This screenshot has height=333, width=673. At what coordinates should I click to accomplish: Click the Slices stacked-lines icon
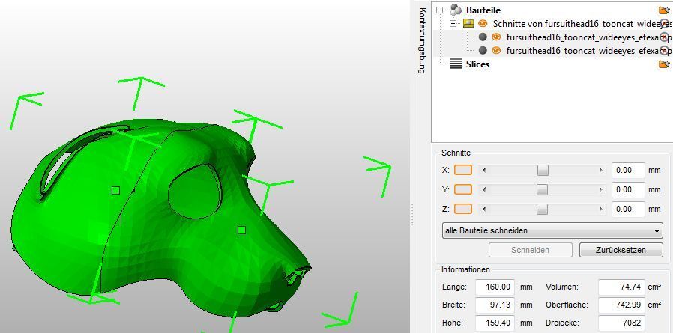456,64
